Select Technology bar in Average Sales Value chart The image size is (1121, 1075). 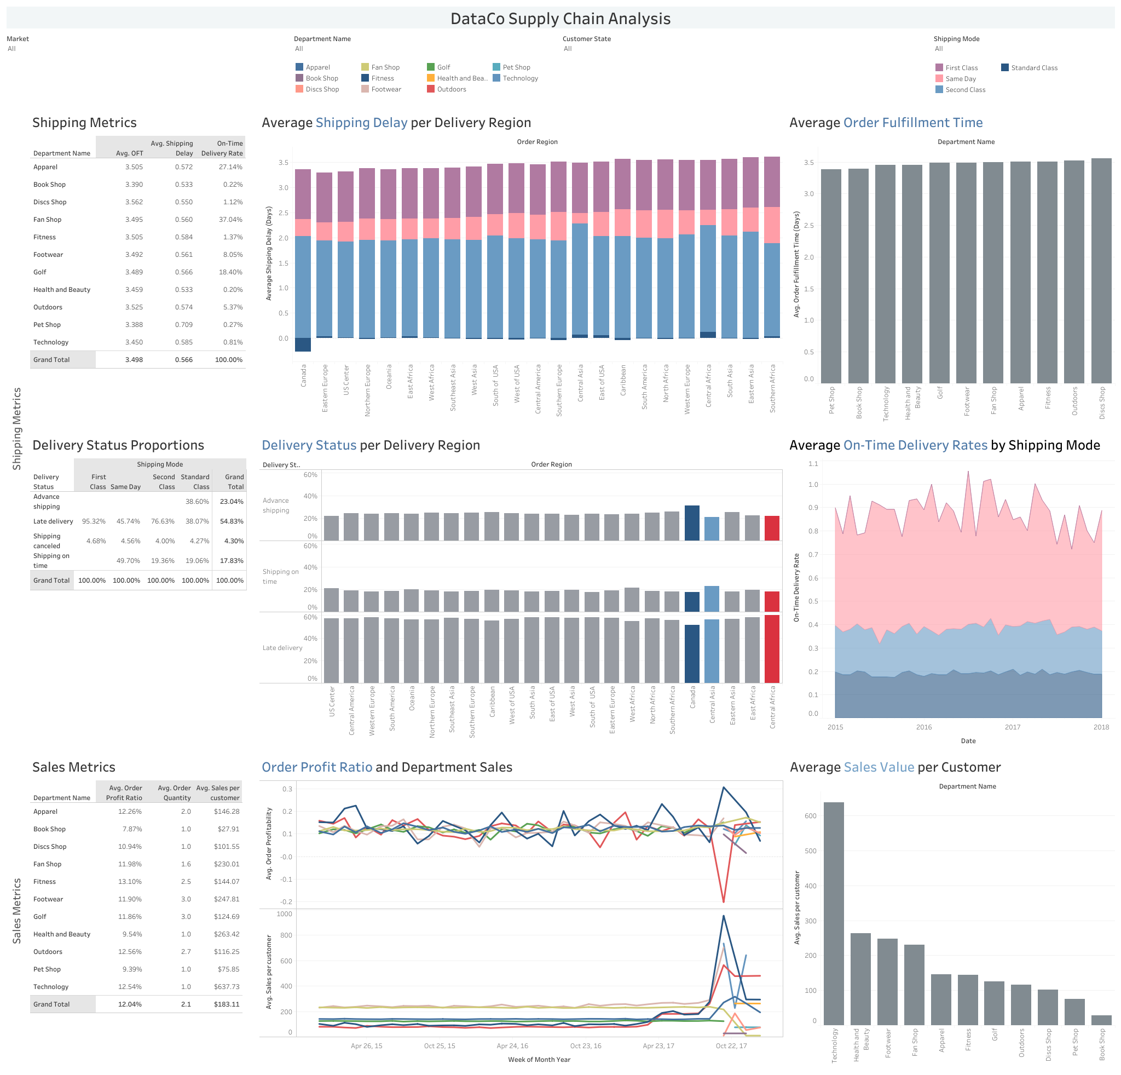[833, 912]
